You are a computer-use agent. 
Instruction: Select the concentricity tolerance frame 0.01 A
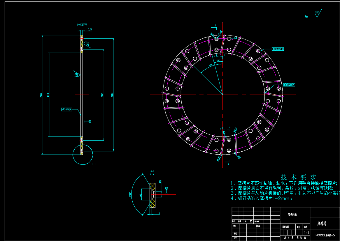(289, 85)
